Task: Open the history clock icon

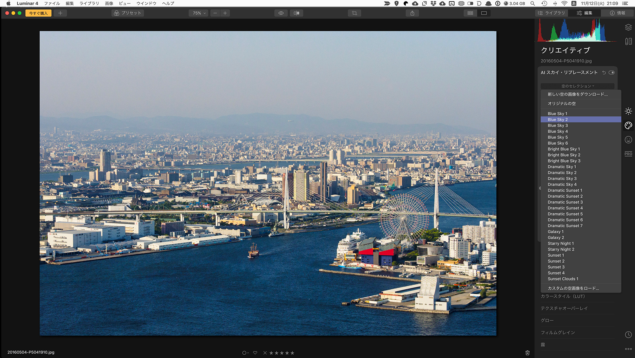Action: coord(628,335)
